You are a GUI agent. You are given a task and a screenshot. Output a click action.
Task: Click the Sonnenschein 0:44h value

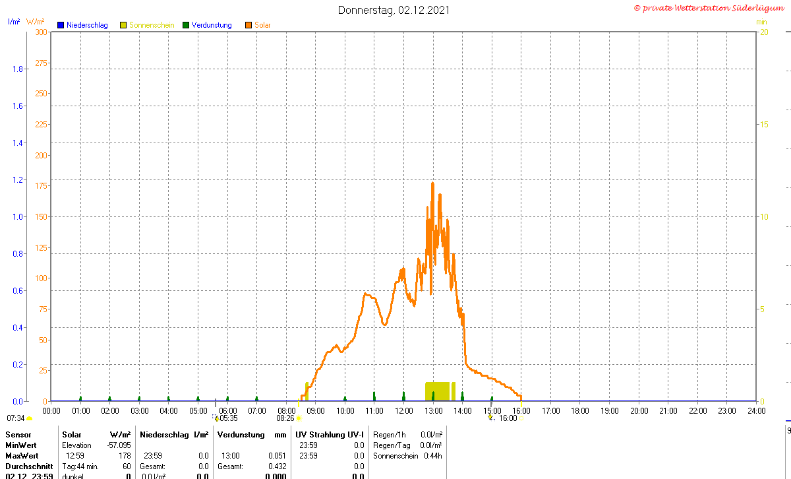tap(433, 456)
